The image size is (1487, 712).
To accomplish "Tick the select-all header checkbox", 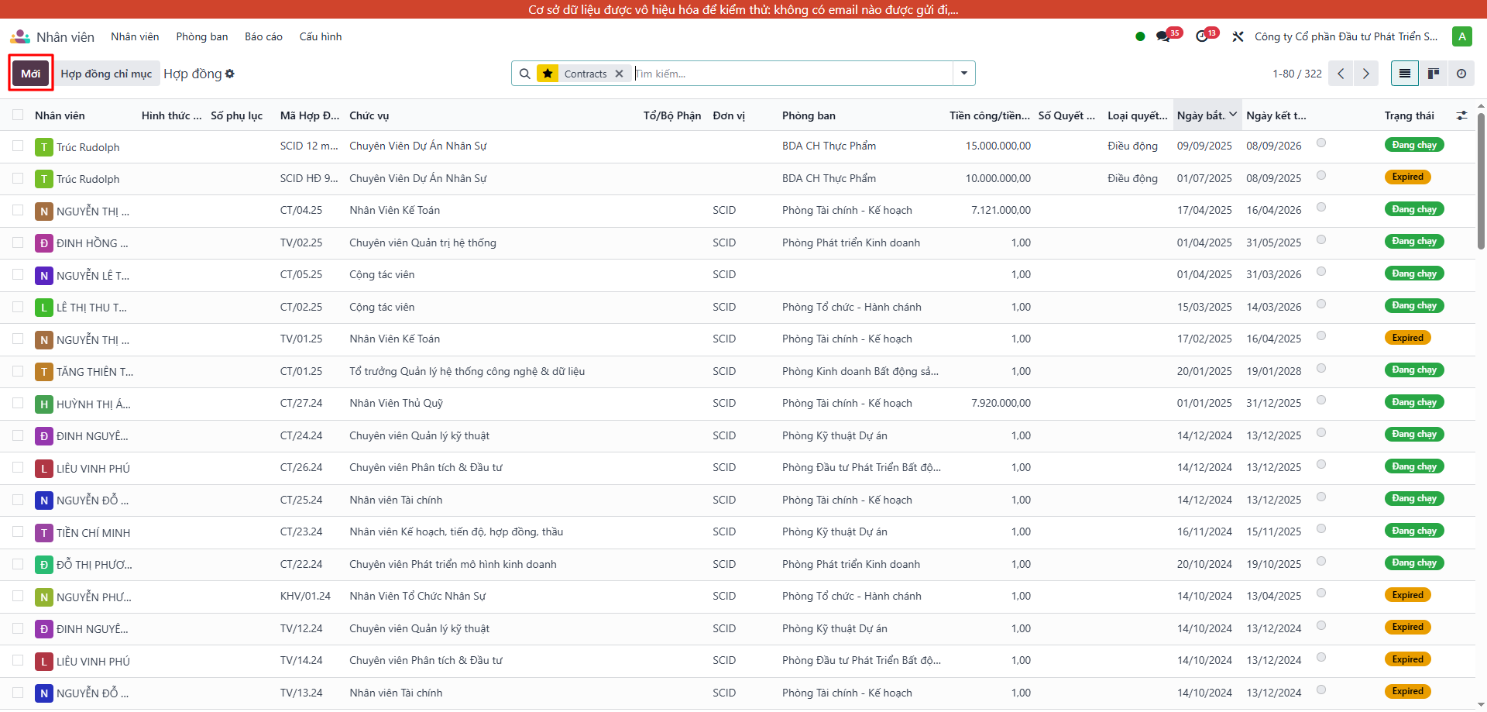I will [18, 115].
